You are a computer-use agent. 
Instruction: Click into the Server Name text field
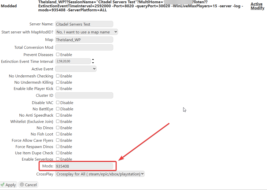point(84,24)
